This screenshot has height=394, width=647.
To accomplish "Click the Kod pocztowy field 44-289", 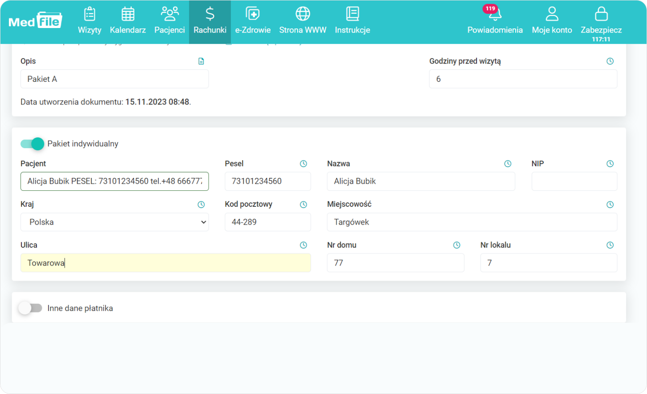I will pyautogui.click(x=268, y=222).
